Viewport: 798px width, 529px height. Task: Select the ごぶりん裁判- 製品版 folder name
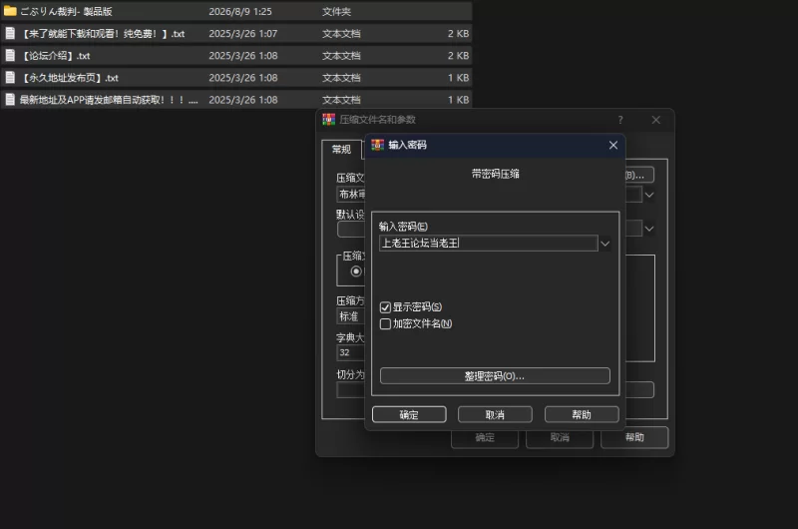point(66,11)
